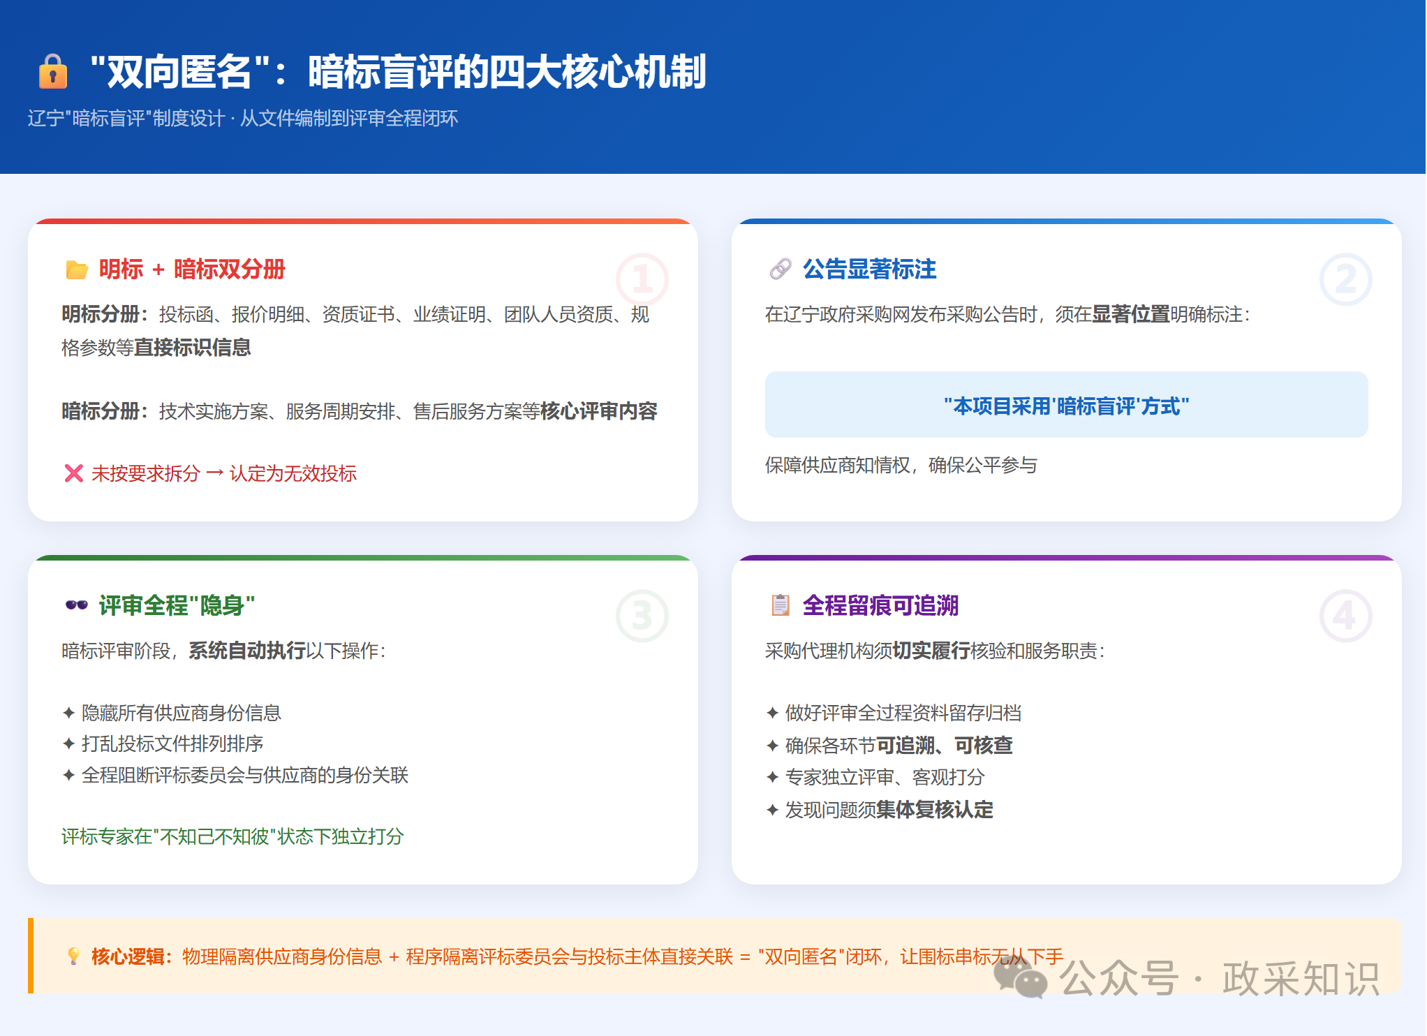The height and width of the screenshot is (1036, 1427).
Task: Click the text 物理隔离供应商身份信息
Action: [282, 956]
